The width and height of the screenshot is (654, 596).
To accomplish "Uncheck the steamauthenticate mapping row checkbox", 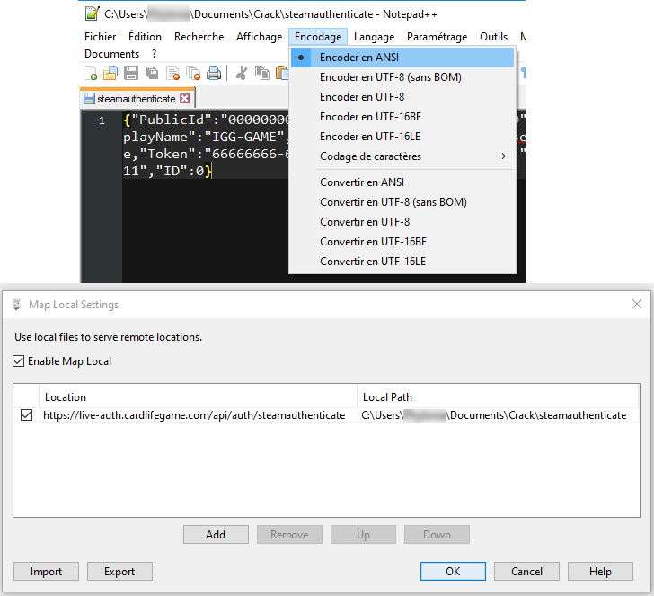I will (x=26, y=415).
